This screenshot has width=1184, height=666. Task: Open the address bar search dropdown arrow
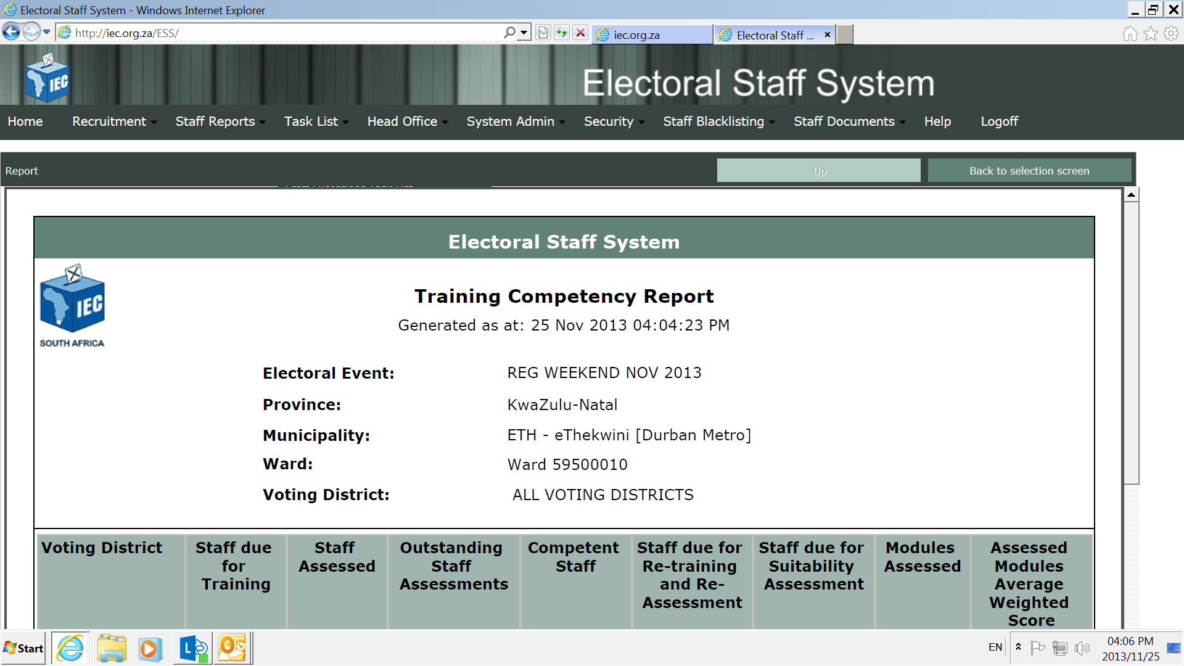coord(524,33)
